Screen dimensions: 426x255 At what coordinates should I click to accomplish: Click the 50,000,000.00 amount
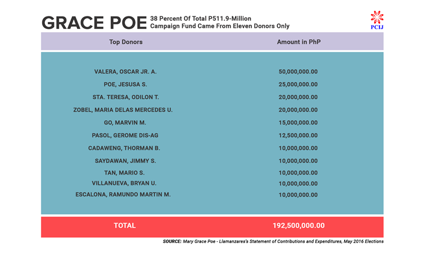(298, 72)
